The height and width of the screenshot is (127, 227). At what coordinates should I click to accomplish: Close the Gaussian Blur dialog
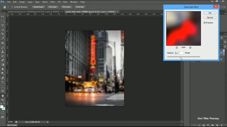(x=216, y=6)
